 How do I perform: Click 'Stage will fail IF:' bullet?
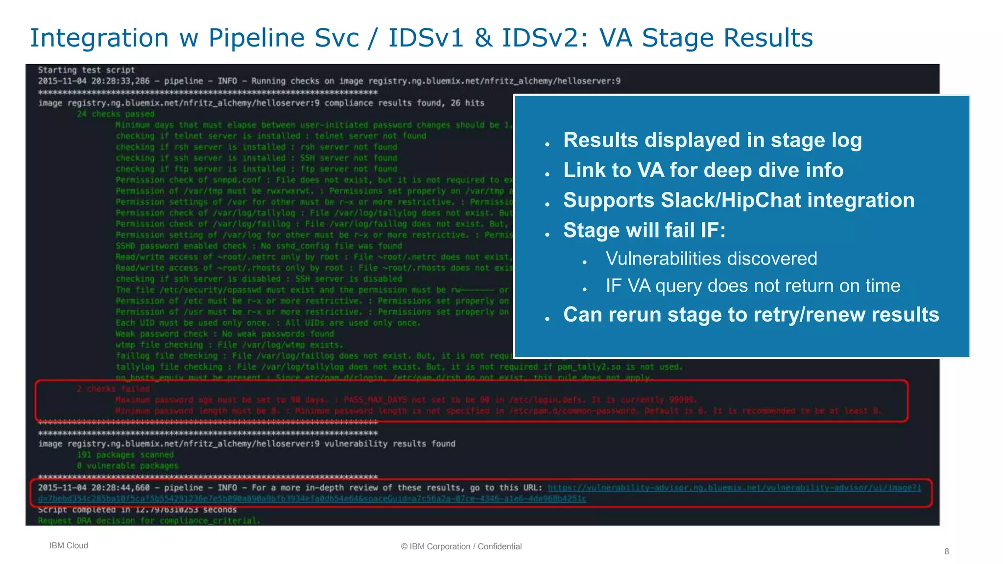tap(644, 230)
